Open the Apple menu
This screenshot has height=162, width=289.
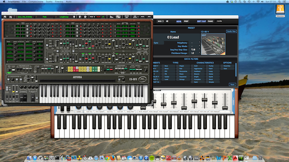point(4,2)
